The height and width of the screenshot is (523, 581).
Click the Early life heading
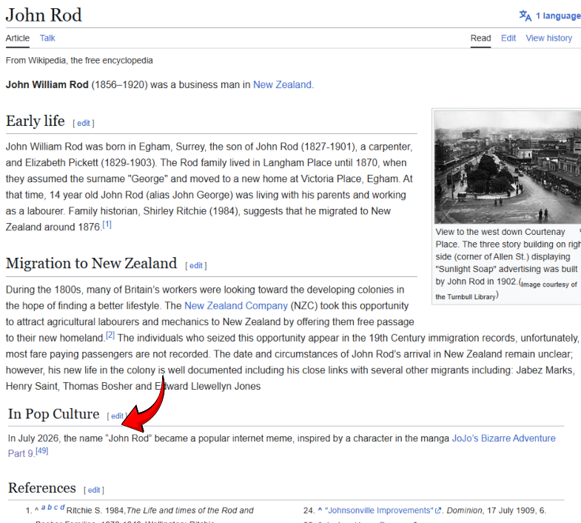[36, 121]
